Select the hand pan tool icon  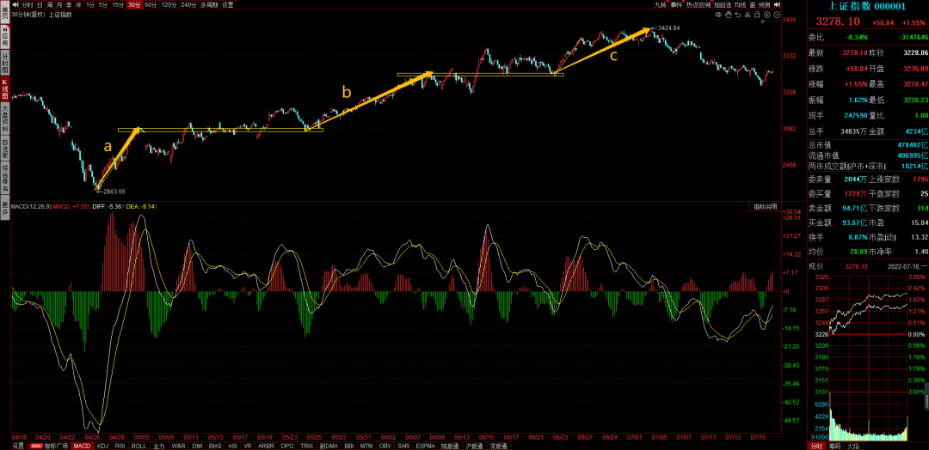[x=728, y=15]
